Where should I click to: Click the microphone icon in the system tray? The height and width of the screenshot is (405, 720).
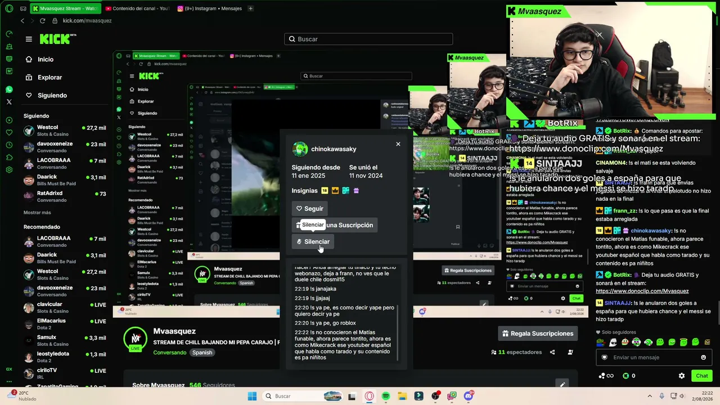tap(661, 396)
